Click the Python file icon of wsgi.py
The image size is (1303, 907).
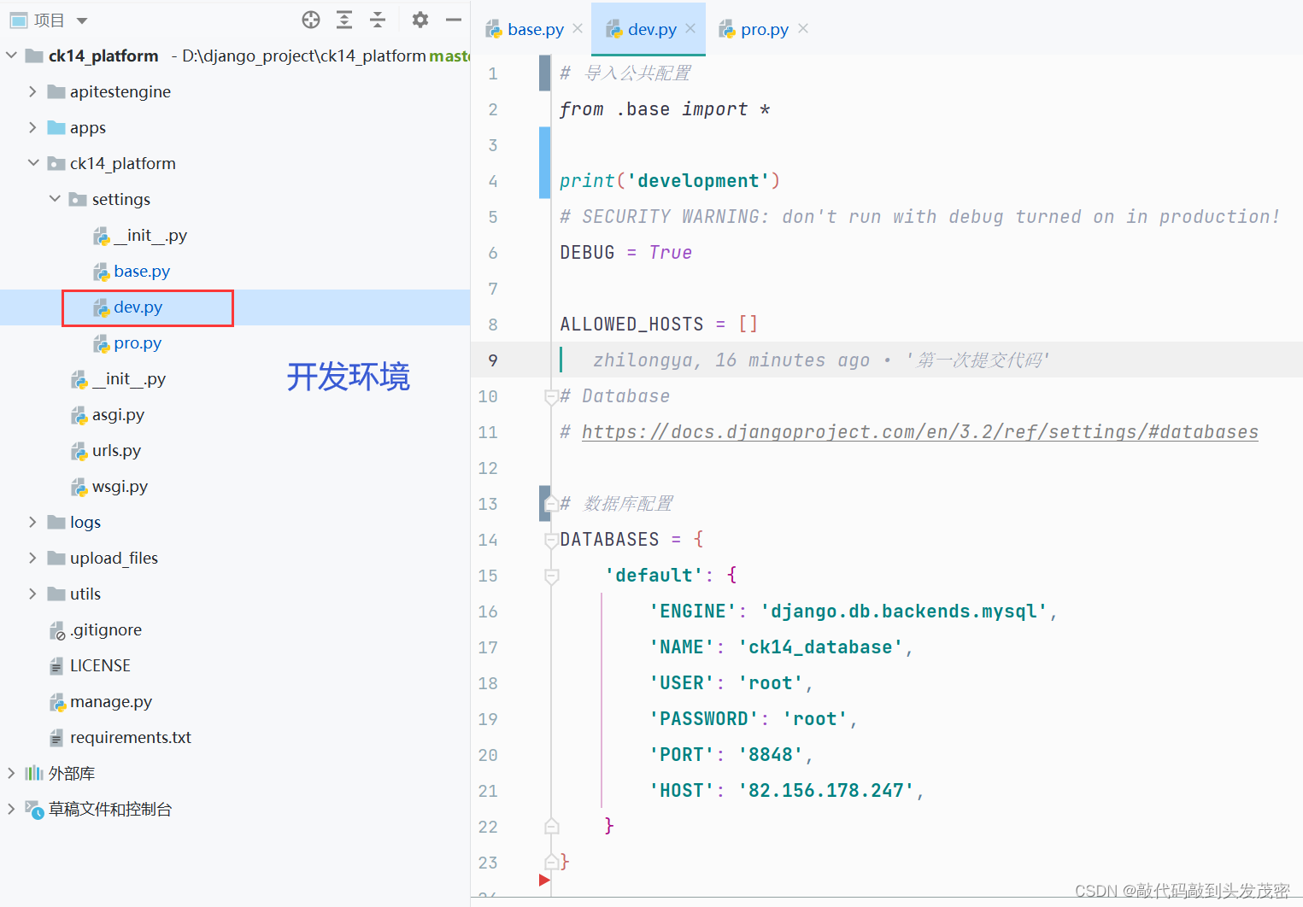pyautogui.click(x=79, y=487)
